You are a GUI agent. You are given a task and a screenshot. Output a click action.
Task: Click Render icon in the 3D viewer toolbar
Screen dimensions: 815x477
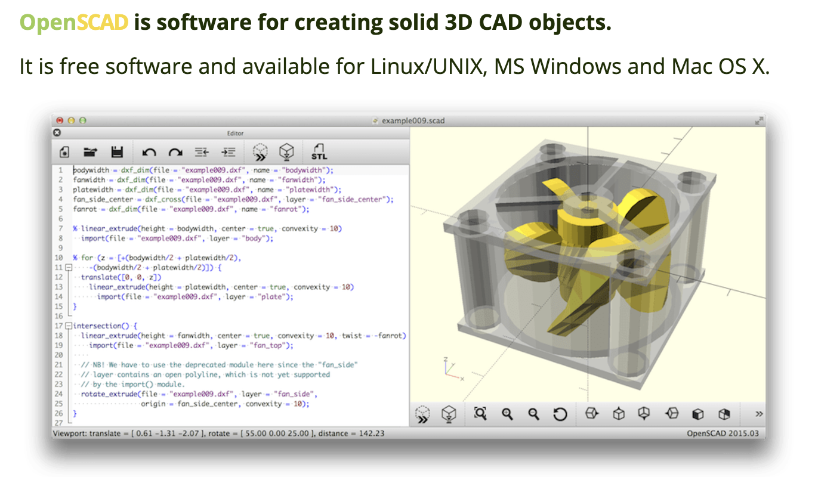click(x=449, y=414)
